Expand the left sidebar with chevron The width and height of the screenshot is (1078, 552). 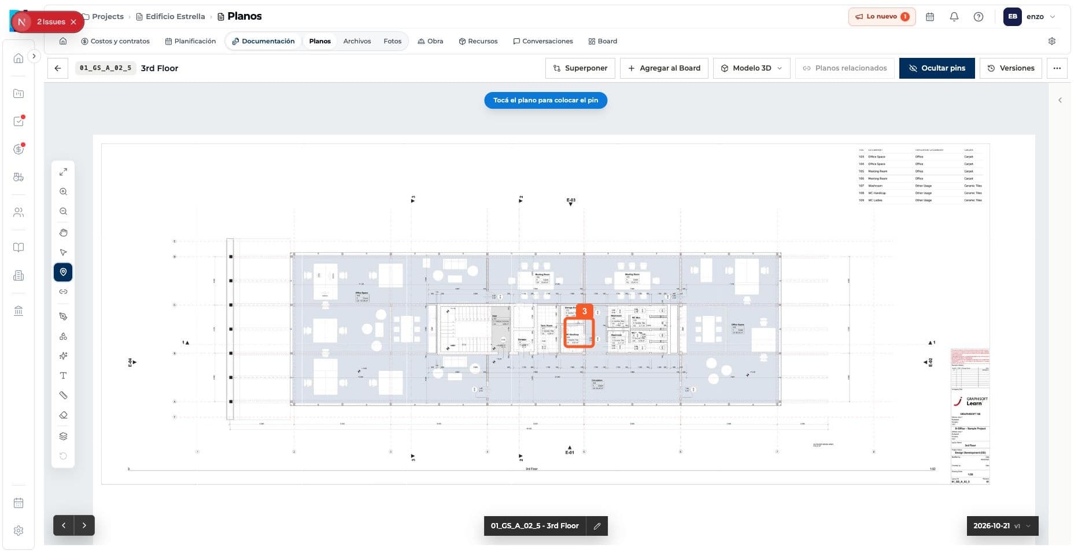point(34,56)
